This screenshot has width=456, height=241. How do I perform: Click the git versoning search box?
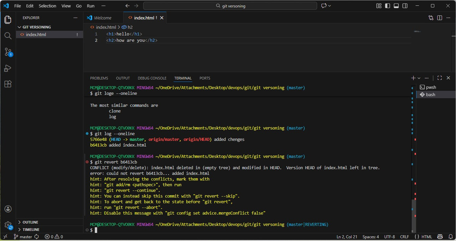(230, 6)
